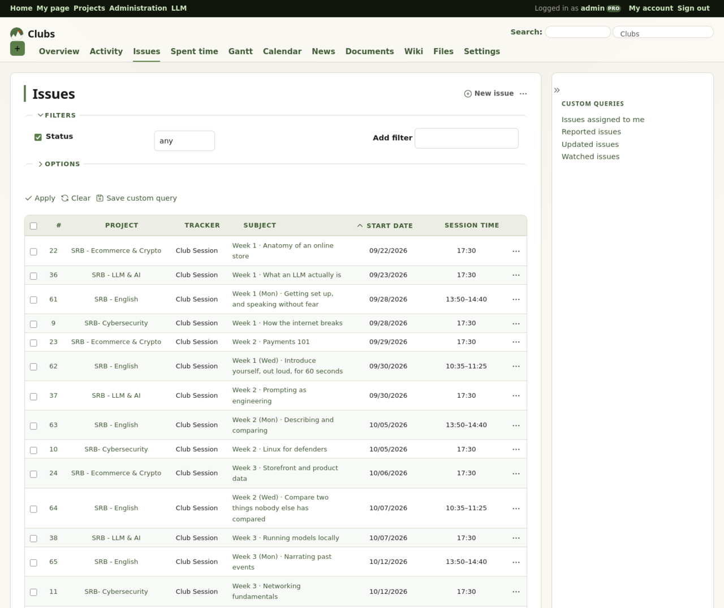Image resolution: width=724 pixels, height=608 pixels.
Task: Open the actions menu for issue 24
Action: 516,474
